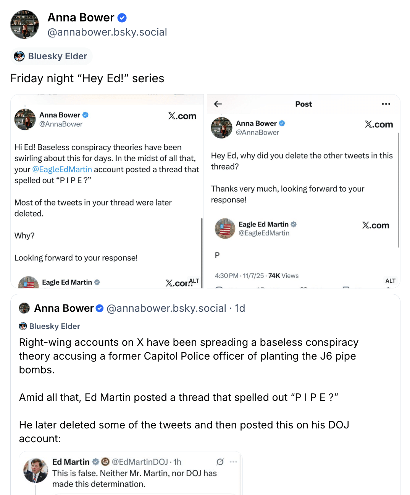This screenshot has width=410, height=495.
Task: Click the crossed-circle icon on the Ed Martin tweet
Action: pos(220,462)
